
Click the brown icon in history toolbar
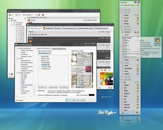(43, 15)
